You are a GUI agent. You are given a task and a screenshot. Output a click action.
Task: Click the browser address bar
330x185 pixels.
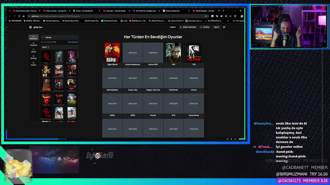pyautogui.click(x=116, y=16)
